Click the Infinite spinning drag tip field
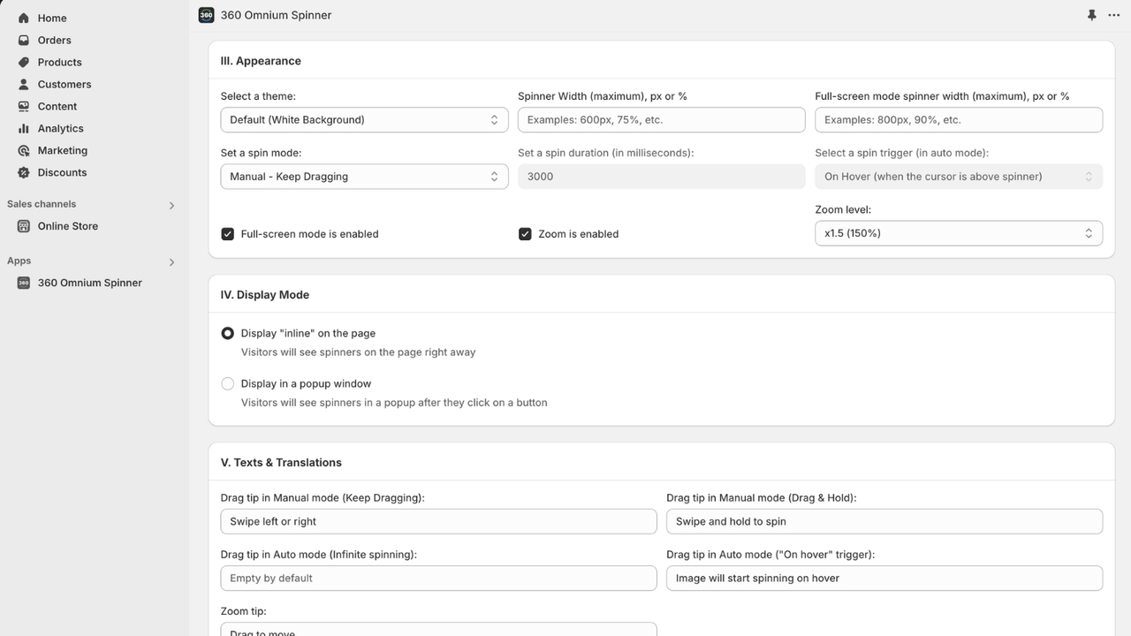 point(438,578)
